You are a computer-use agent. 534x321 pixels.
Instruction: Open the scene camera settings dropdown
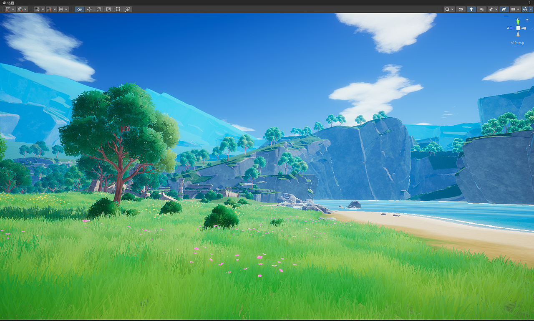coord(515,9)
